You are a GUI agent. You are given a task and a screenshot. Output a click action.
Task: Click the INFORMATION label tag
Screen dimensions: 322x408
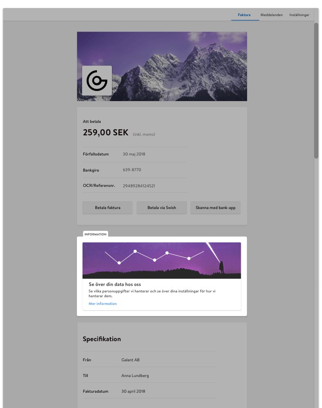(95, 234)
